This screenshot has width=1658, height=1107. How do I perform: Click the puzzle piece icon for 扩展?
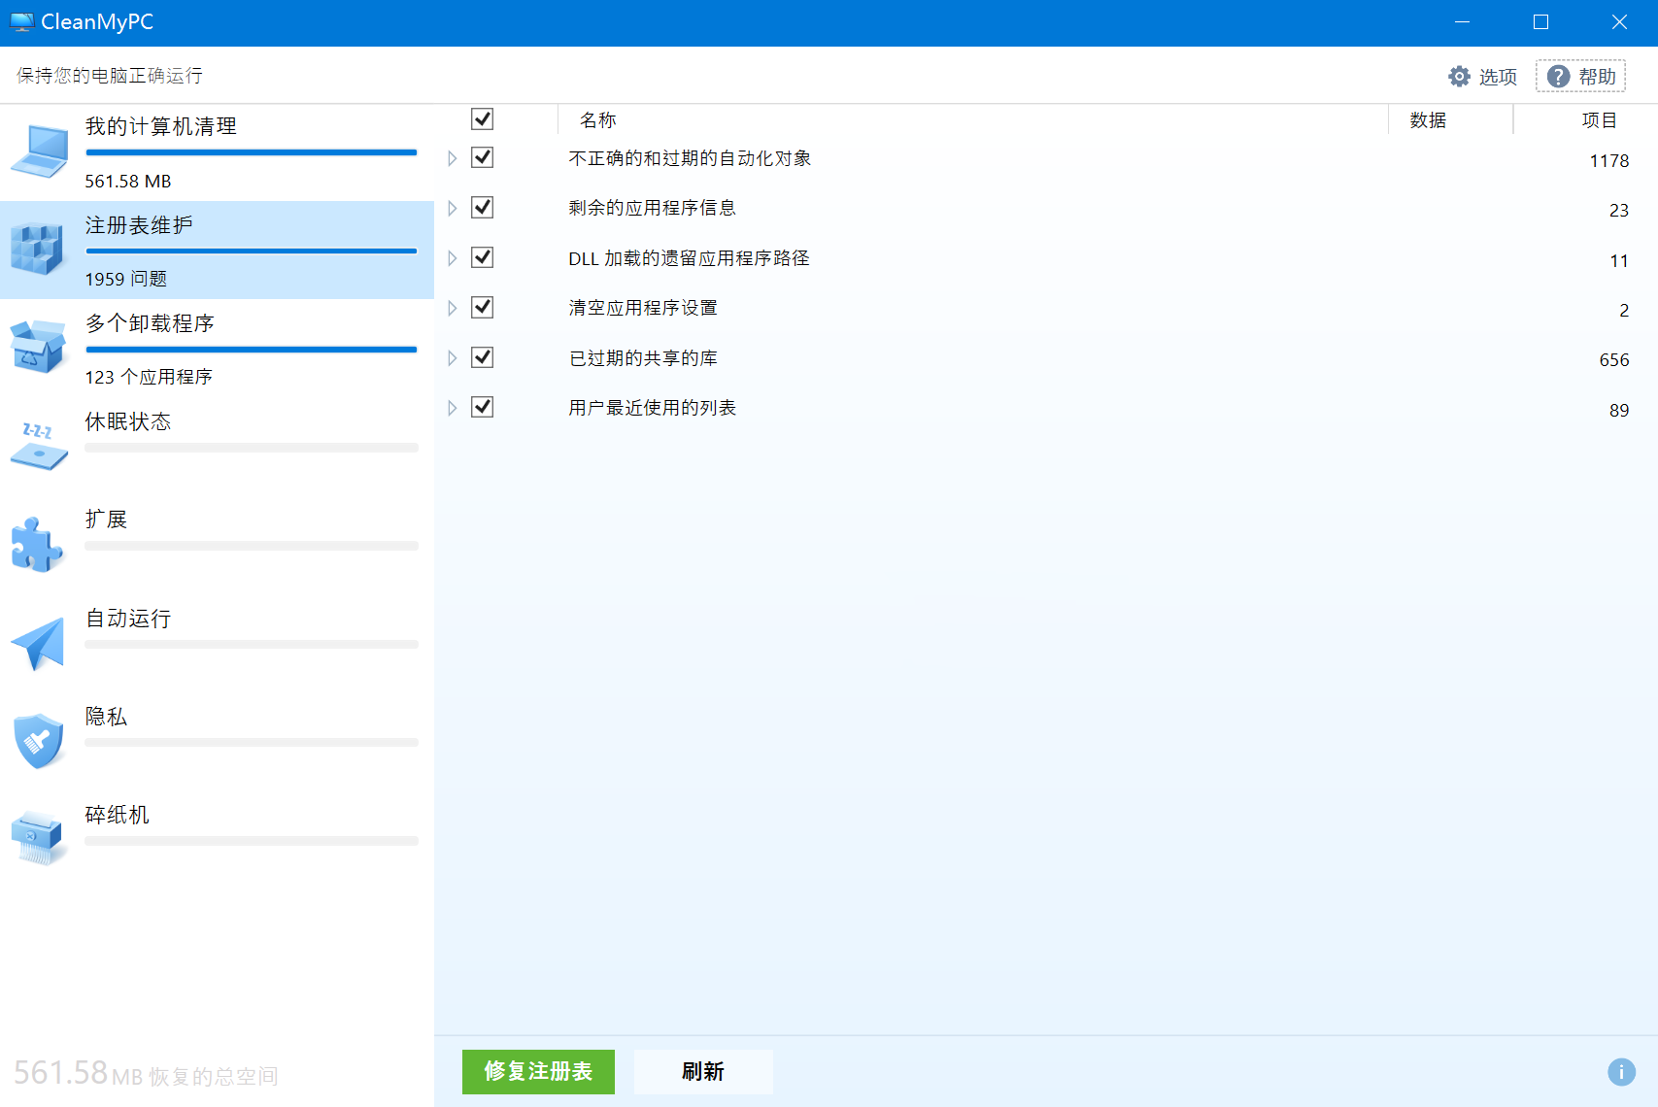pyautogui.click(x=37, y=544)
